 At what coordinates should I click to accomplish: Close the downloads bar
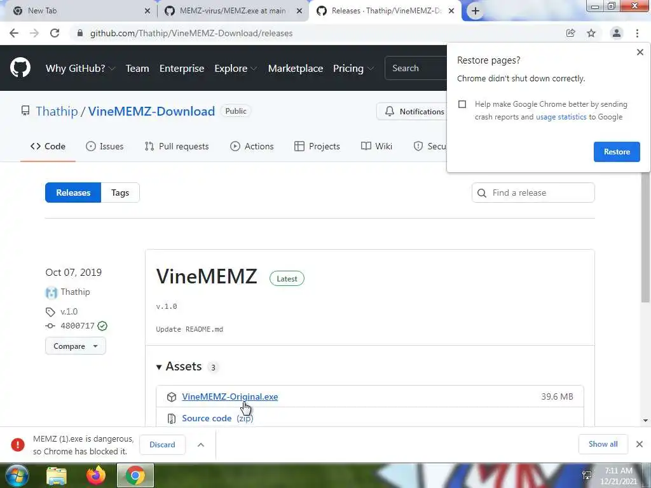[640, 444]
